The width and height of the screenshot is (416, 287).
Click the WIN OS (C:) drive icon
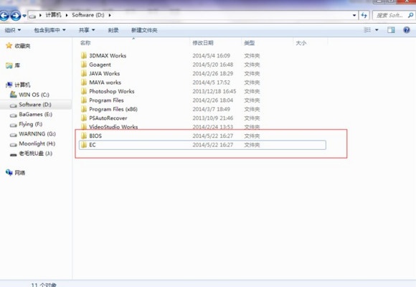point(13,94)
